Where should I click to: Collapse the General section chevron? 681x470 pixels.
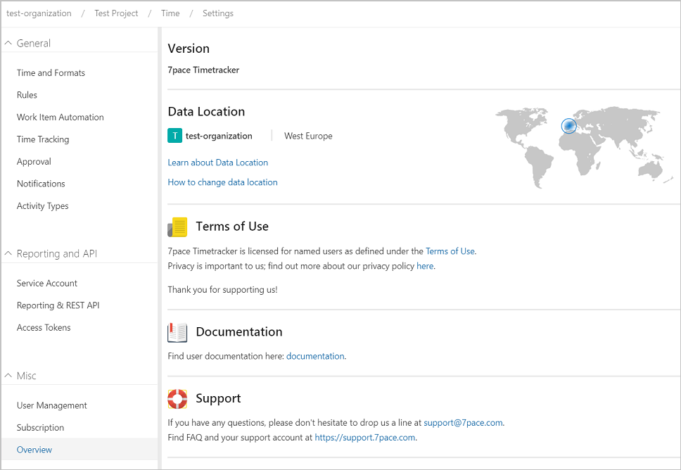click(8, 43)
